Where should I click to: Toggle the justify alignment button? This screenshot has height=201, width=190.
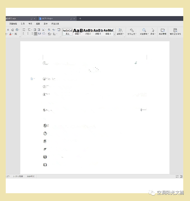[36, 34]
